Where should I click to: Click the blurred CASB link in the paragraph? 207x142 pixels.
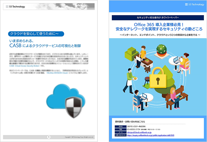pyautogui.click(x=24, y=66)
